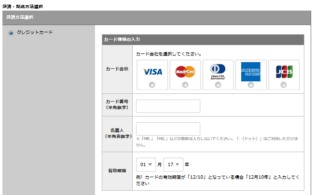Select the クレジットカード payment radio button
Image resolution: width=315 pixels, height=195 pixels.
[x=11, y=33]
